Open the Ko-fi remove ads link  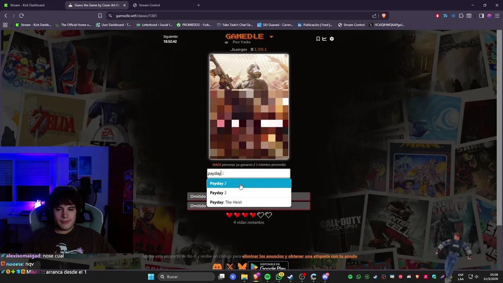click(299, 256)
